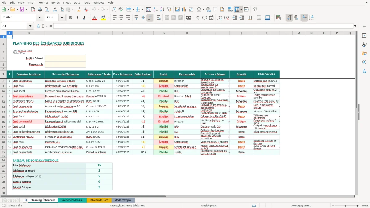Expand the formula bar
The height and width of the screenshot is (208, 370).
355,26
